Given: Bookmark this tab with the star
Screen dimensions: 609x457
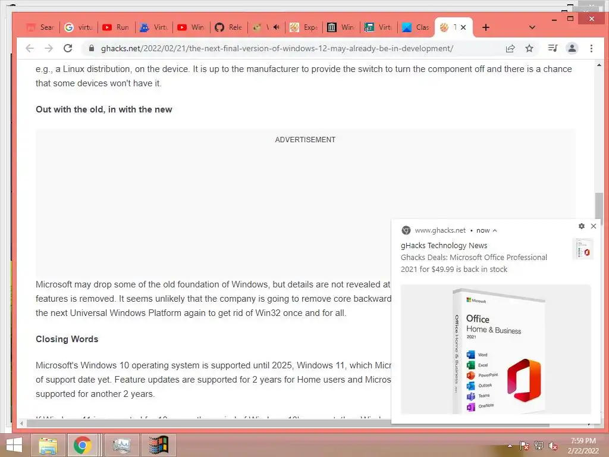Looking at the screenshot, I should click(x=529, y=48).
